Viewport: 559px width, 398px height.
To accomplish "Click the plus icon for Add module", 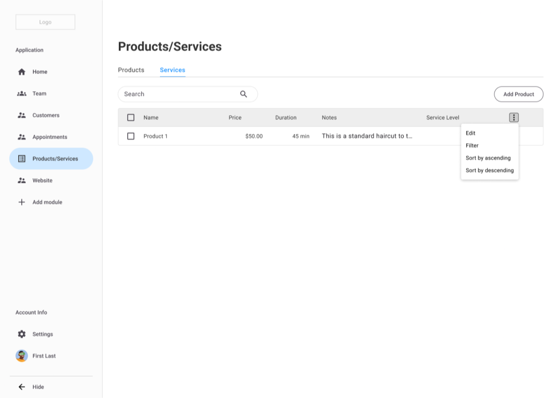I will coord(22,202).
